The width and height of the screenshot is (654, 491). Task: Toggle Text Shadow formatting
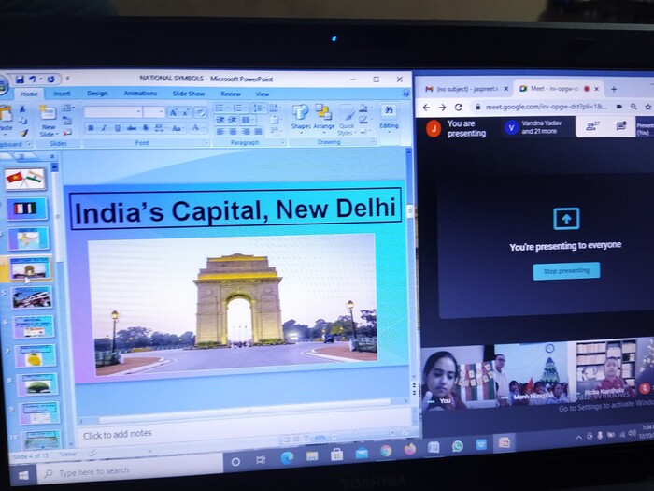pos(145,128)
